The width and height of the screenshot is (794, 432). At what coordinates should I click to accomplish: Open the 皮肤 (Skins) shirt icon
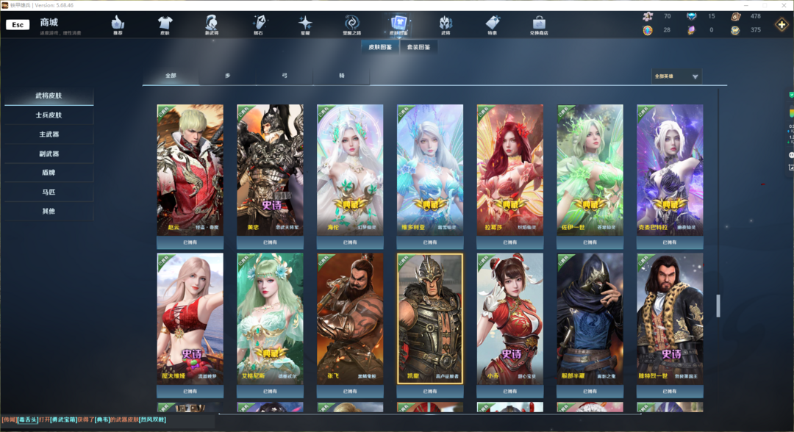point(165,25)
